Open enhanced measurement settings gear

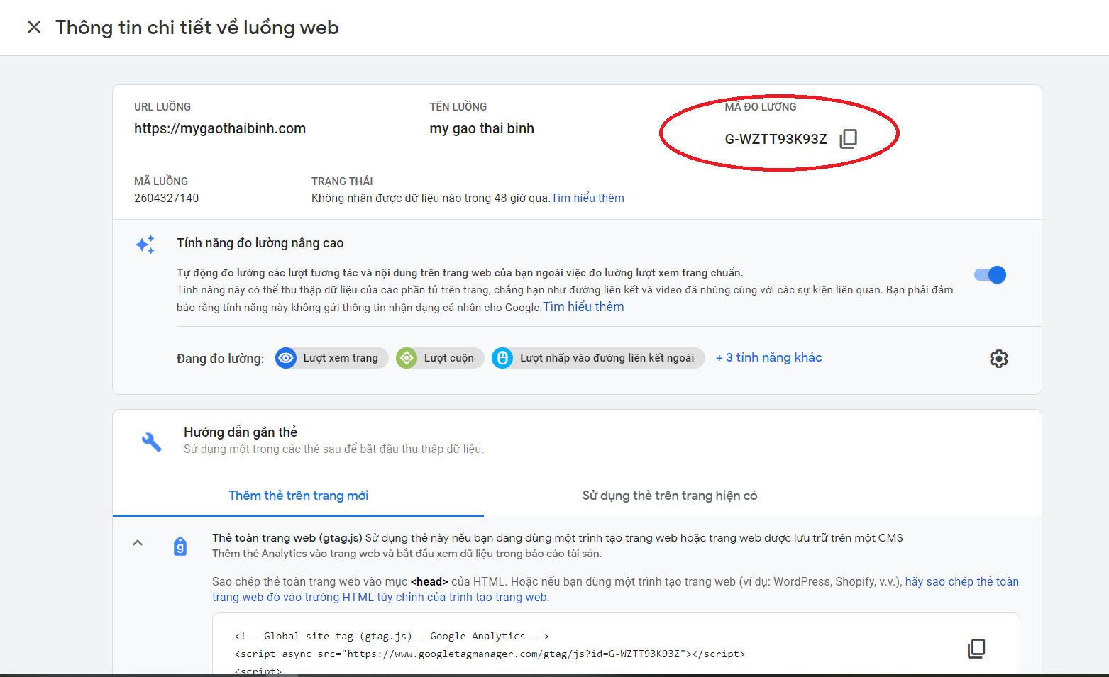coord(999,359)
